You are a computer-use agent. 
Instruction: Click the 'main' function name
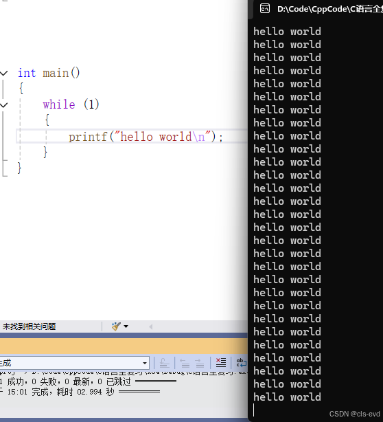pyautogui.click(x=56, y=73)
